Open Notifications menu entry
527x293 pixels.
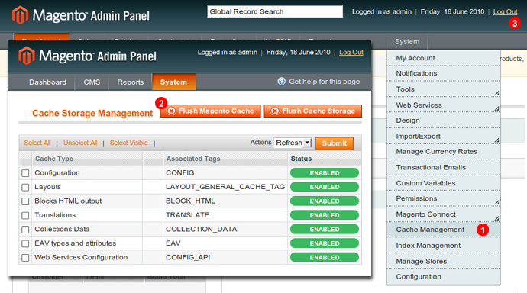click(443, 73)
